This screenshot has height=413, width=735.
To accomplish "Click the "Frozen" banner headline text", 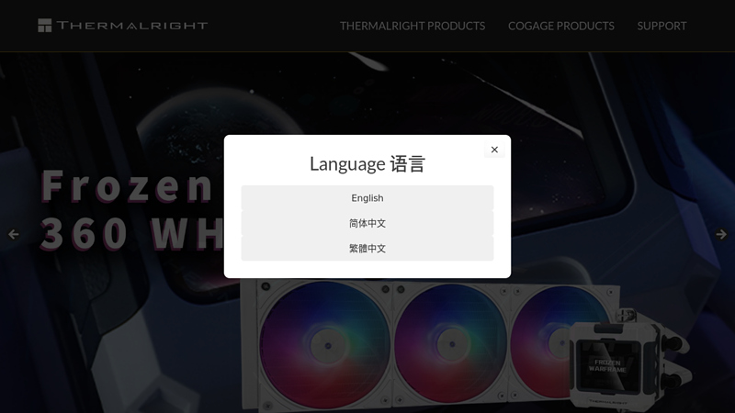I will [127, 186].
